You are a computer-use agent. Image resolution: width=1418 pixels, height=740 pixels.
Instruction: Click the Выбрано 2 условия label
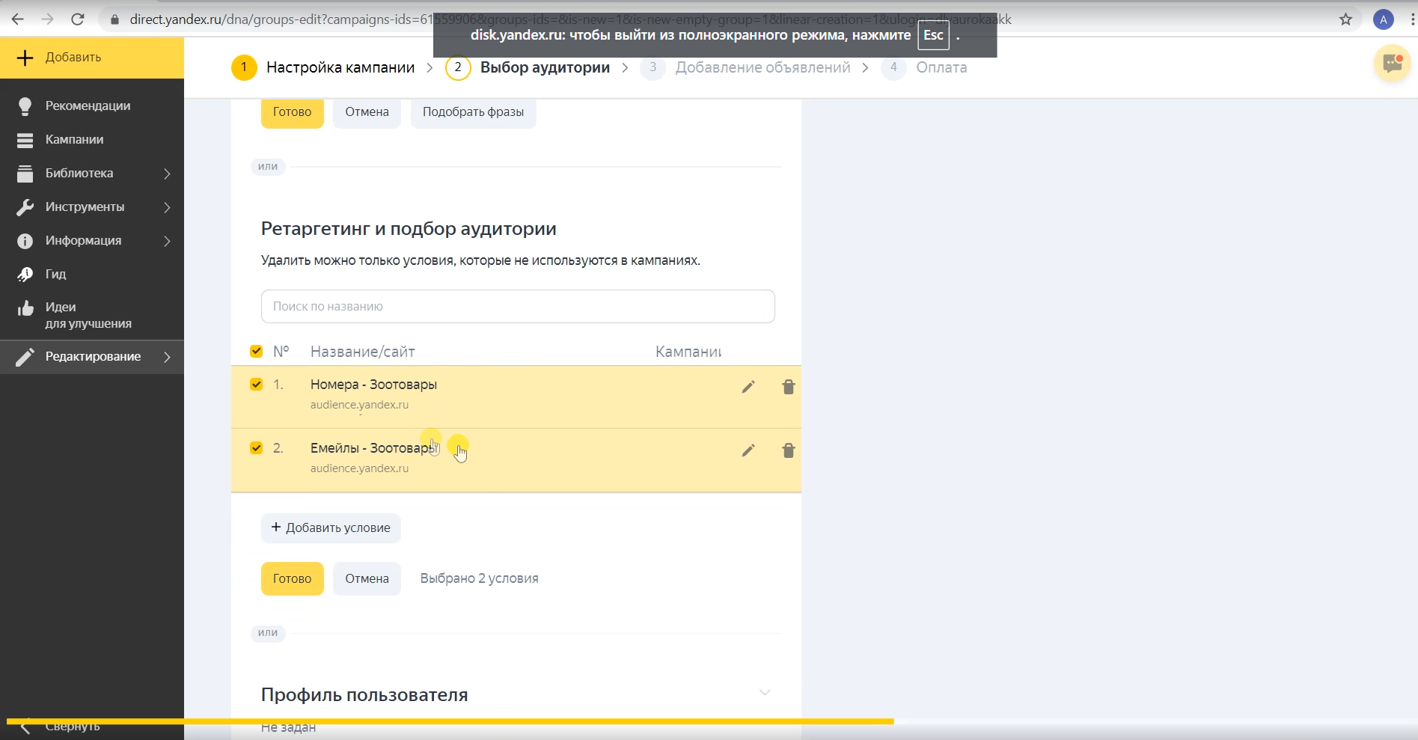[x=479, y=578]
